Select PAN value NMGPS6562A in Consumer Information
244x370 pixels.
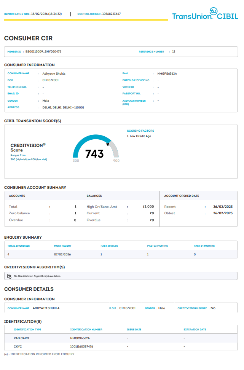[167, 73]
